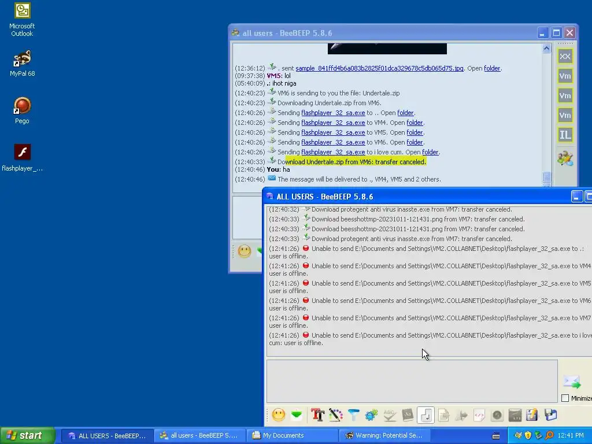Open flashplayer_32_sa.exe link sent to VM5
Image resolution: width=592 pixels, height=444 pixels.
pyautogui.click(x=333, y=132)
